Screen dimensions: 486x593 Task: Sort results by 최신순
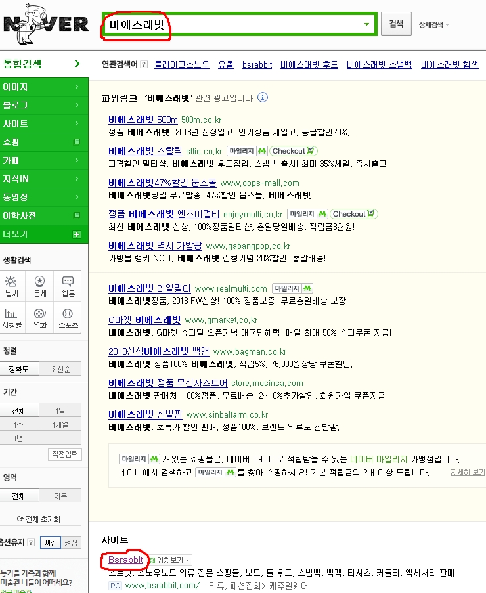60,369
